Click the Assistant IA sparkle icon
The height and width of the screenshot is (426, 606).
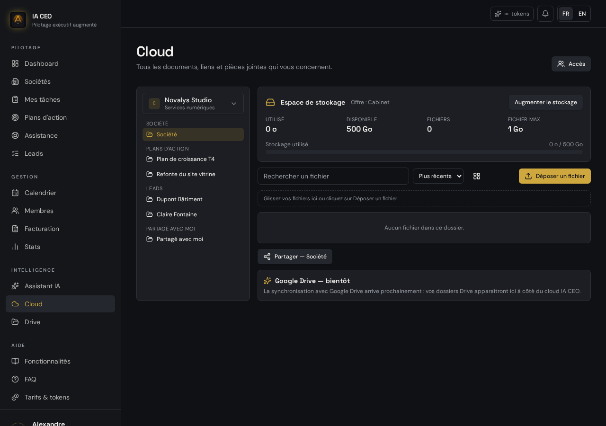pos(15,286)
